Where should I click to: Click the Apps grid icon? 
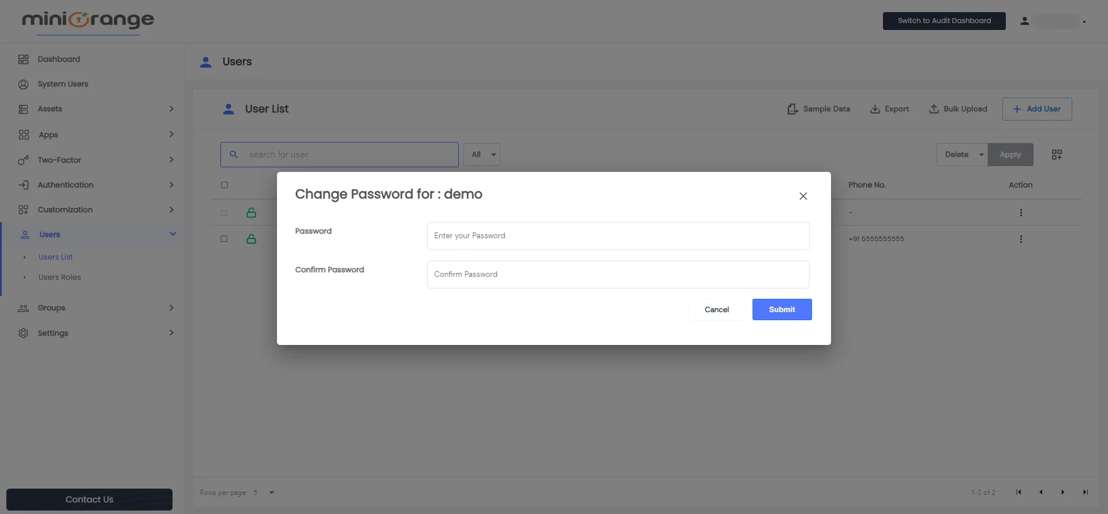click(24, 134)
